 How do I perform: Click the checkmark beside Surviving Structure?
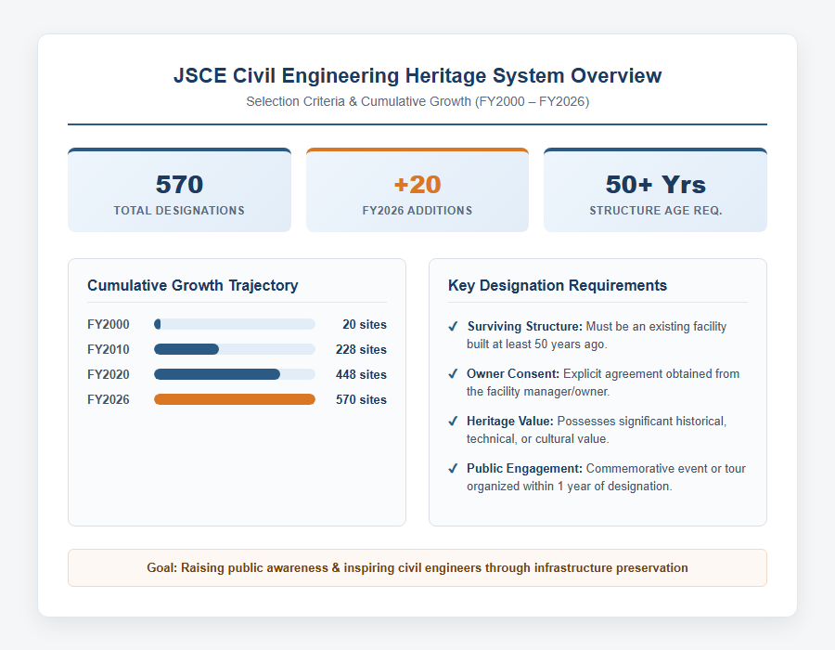click(x=453, y=327)
